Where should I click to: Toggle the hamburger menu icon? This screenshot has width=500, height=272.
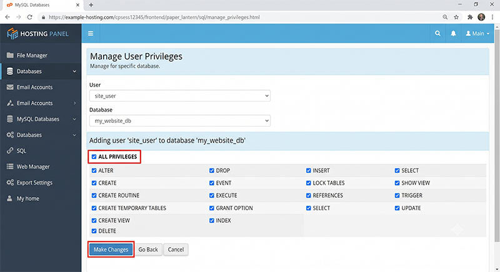pyautogui.click(x=91, y=34)
